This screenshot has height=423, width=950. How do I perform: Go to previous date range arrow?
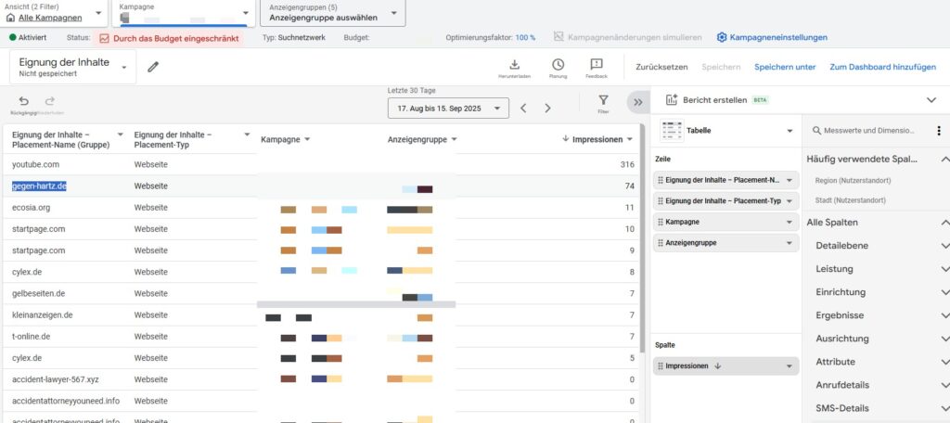click(523, 109)
